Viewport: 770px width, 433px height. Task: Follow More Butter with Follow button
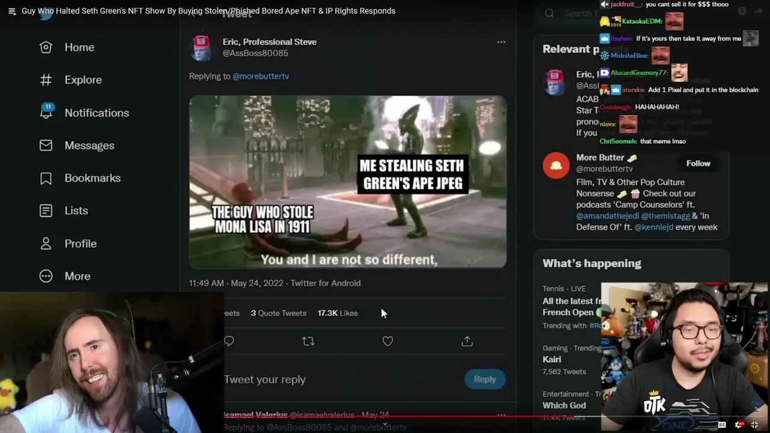698,164
